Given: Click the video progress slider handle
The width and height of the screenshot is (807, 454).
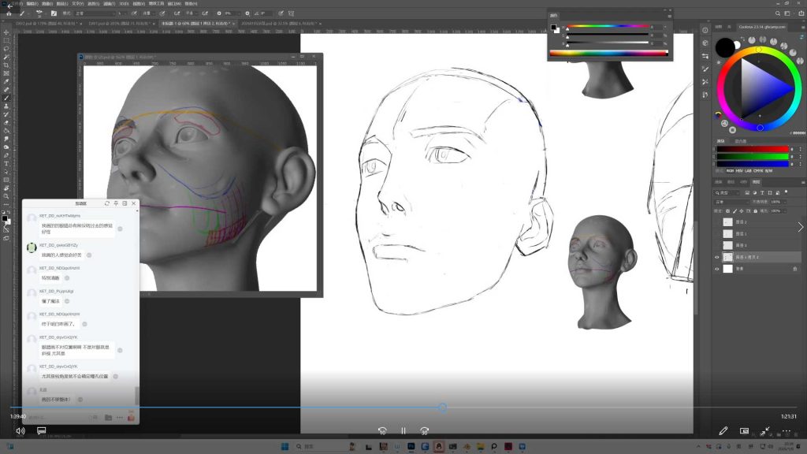Looking at the screenshot, I should coord(442,407).
